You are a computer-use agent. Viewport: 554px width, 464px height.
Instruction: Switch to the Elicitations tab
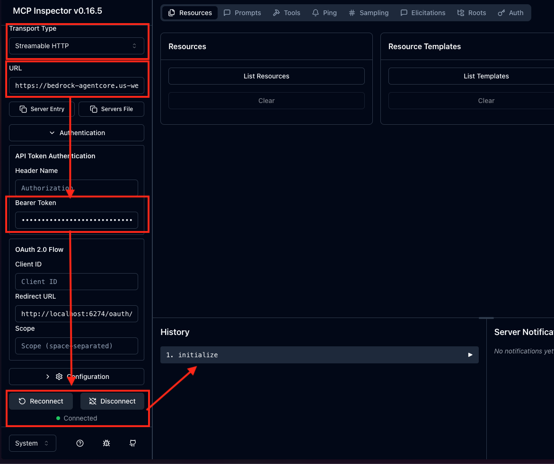(x=423, y=13)
